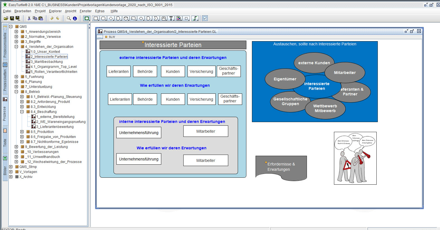Expand the 8.5_Produktion folder
440x230 pixels.
(22, 132)
